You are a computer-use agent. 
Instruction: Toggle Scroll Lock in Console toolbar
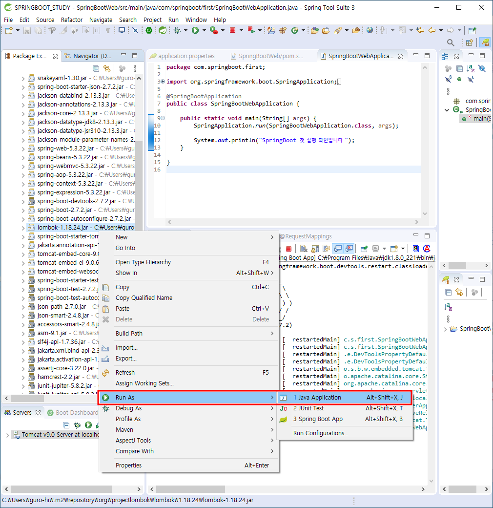tap(315, 249)
